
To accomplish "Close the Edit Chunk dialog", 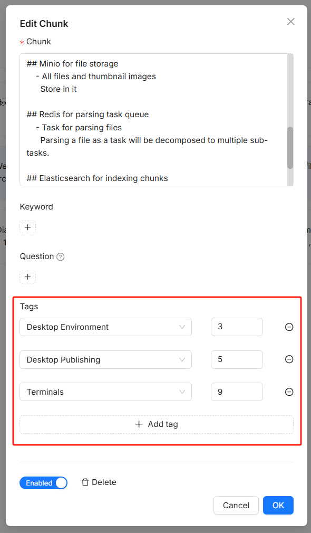I will click(x=290, y=22).
